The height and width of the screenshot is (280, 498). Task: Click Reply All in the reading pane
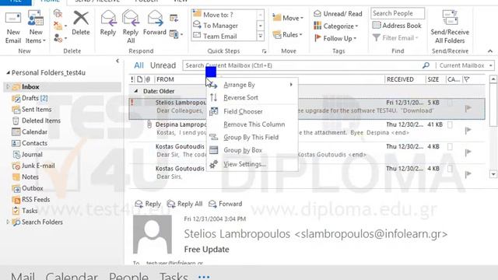(185, 204)
